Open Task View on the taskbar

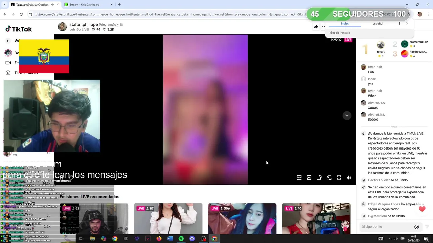coord(81,239)
